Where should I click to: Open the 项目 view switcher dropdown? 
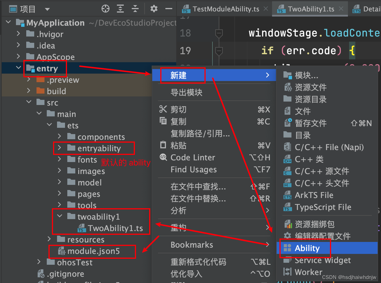point(47,9)
